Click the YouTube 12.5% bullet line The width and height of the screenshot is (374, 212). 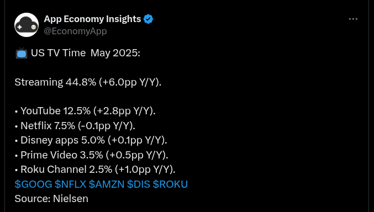click(x=85, y=111)
